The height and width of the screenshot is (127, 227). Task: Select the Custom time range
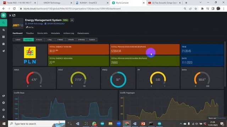(x=92, y=40)
